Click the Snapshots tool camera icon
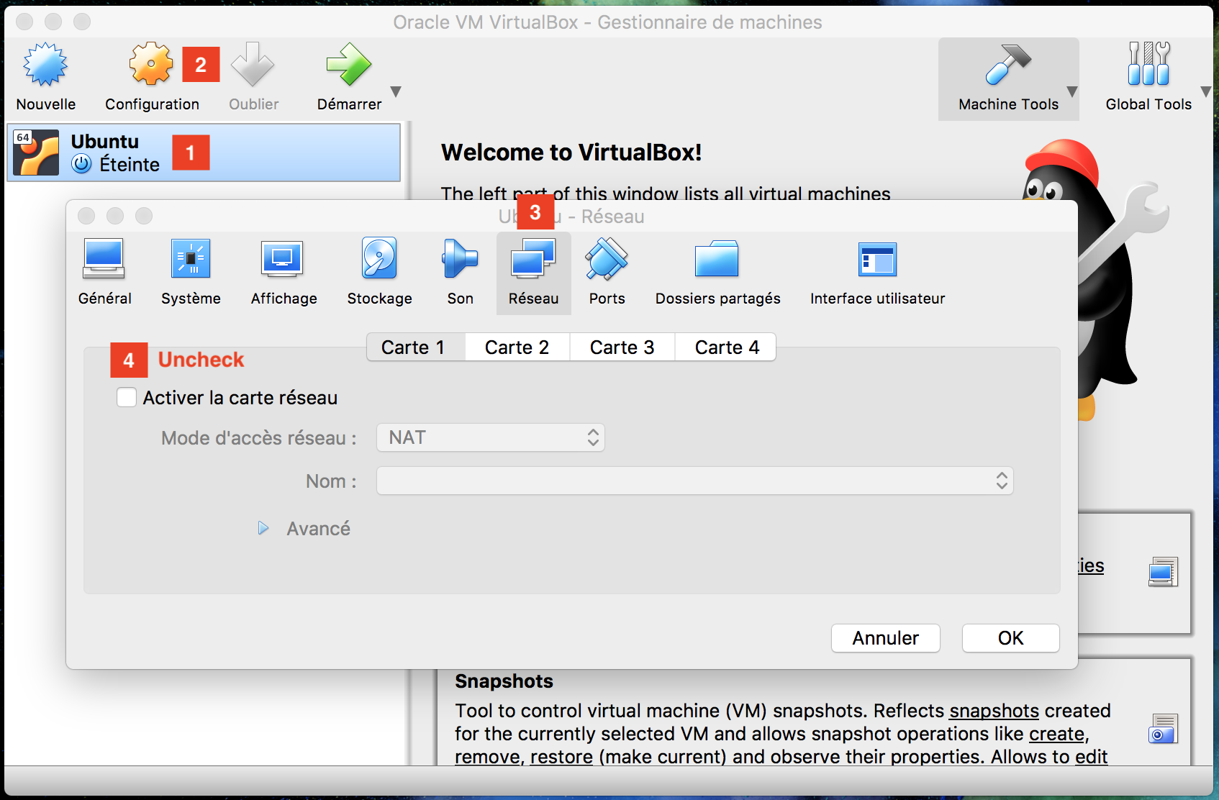This screenshot has width=1219, height=800. [1163, 728]
